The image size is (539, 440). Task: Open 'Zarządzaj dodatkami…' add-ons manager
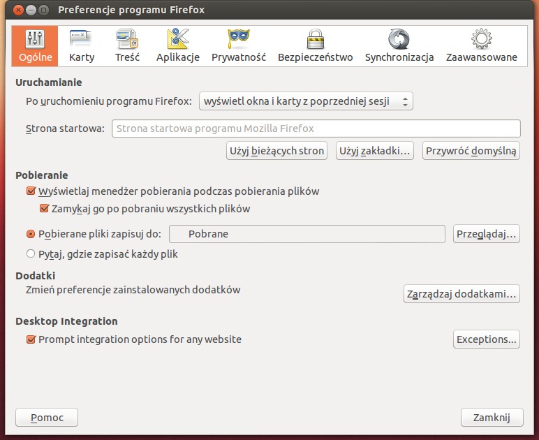[462, 294]
